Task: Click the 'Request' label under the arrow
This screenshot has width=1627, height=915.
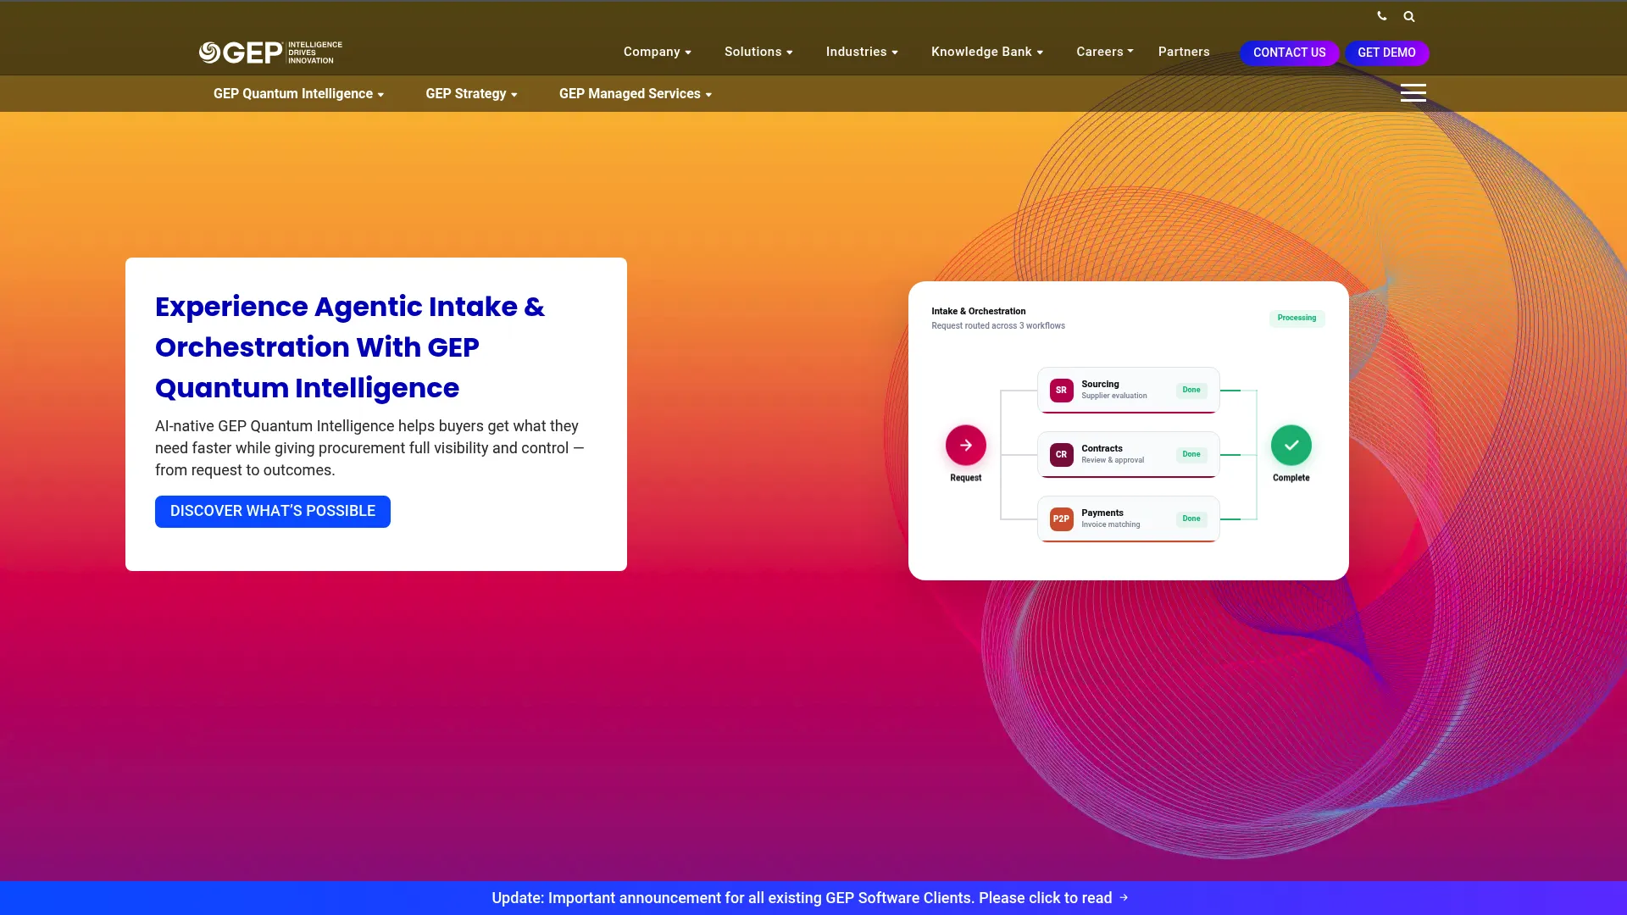Action: click(x=965, y=479)
